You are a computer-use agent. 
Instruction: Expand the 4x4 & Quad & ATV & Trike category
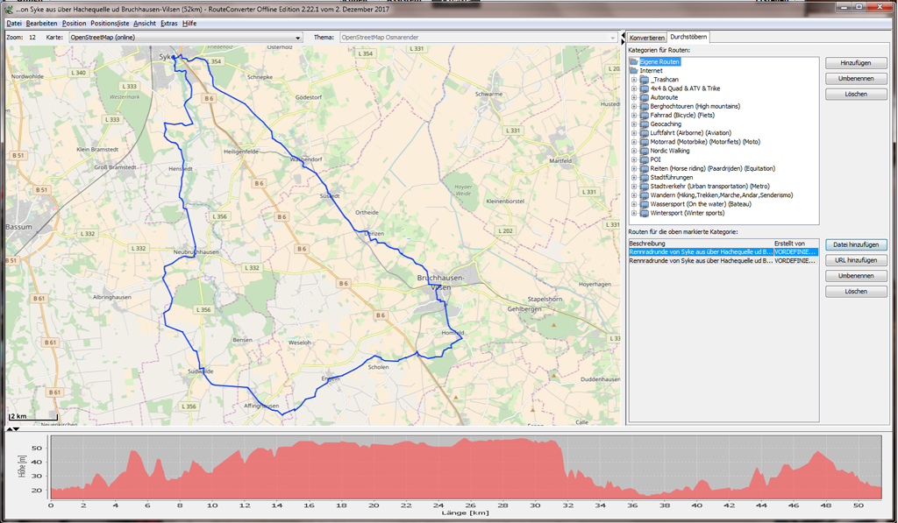point(634,88)
